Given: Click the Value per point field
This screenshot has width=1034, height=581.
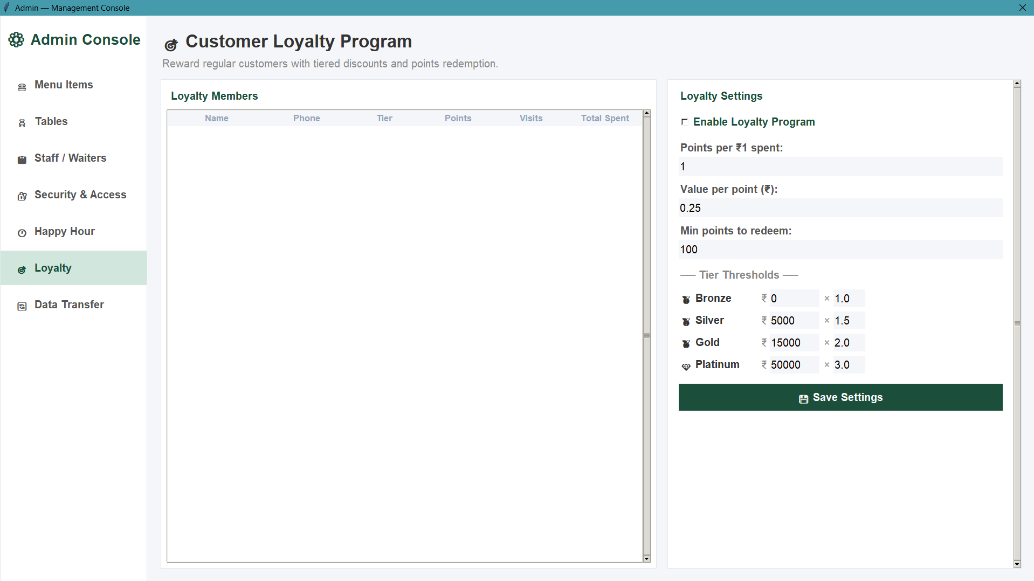Looking at the screenshot, I should (840, 208).
